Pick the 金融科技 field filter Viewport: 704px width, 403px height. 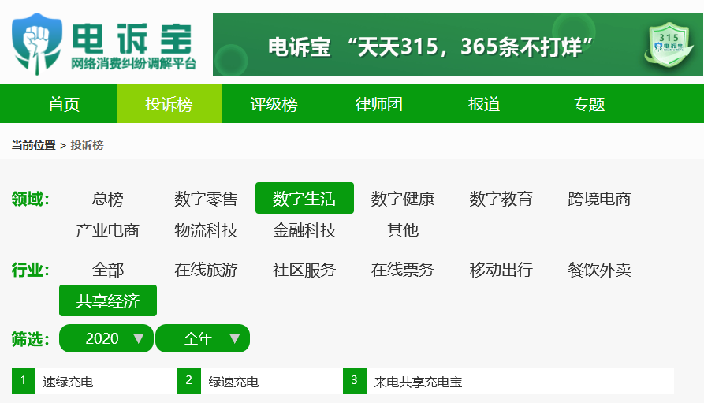(x=304, y=230)
